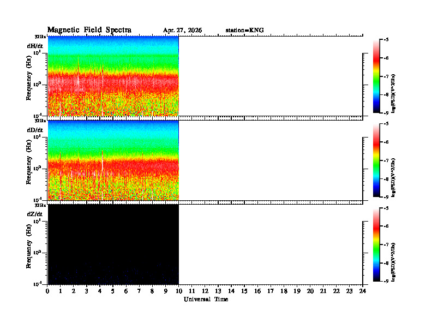Click 'Frequency (Hz)' axis label of dD/dt panel

click(29, 162)
